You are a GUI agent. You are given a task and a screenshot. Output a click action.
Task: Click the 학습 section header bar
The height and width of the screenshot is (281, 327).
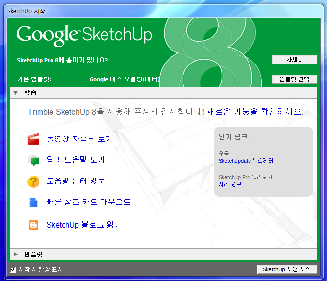click(164, 92)
